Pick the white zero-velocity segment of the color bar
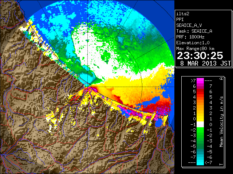This screenshot has height=174, width=233. 200,124
